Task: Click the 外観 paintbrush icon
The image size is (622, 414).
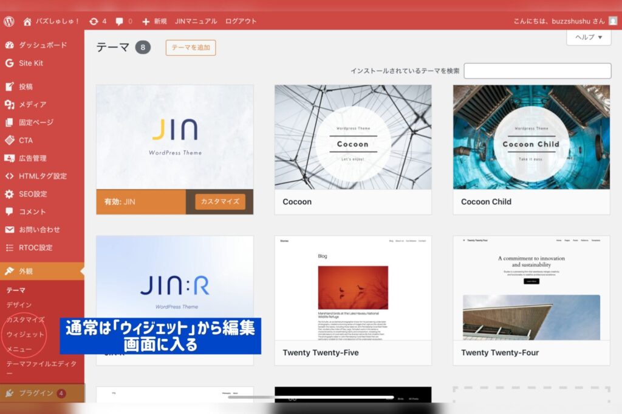Action: tap(10, 271)
